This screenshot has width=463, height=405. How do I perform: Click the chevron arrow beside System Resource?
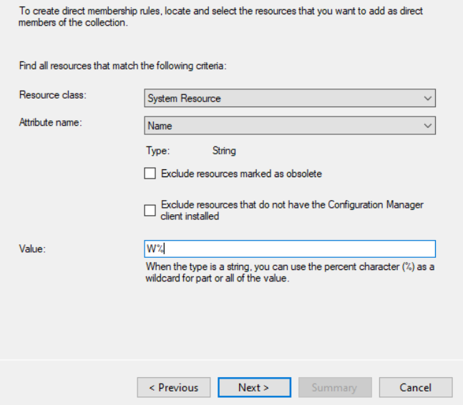click(427, 98)
